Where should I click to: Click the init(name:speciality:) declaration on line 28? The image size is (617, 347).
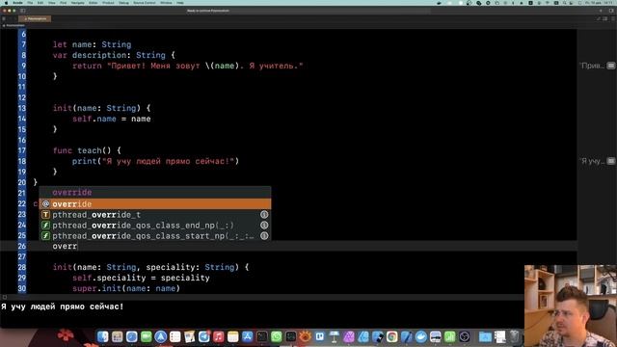pyautogui.click(x=150, y=267)
